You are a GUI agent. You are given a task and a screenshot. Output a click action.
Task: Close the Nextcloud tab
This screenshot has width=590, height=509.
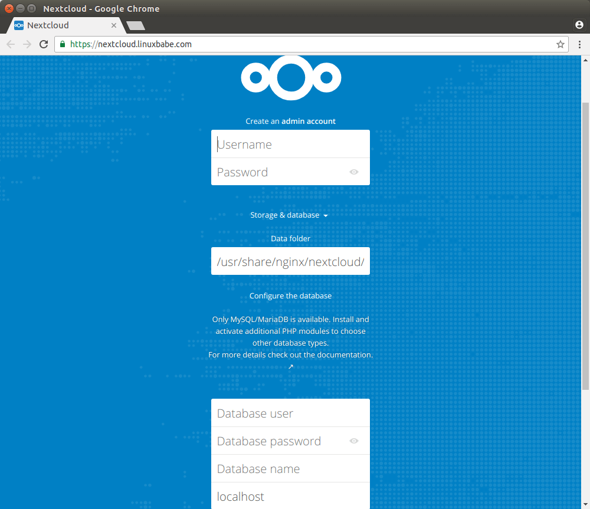coord(114,25)
